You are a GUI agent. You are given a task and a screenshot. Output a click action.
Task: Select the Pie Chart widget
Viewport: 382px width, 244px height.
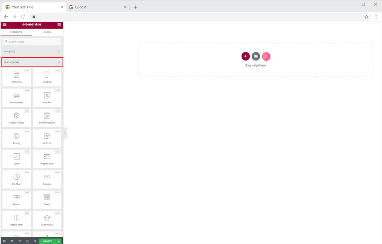point(16,179)
